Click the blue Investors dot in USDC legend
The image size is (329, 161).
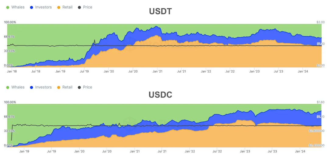click(x=32, y=88)
